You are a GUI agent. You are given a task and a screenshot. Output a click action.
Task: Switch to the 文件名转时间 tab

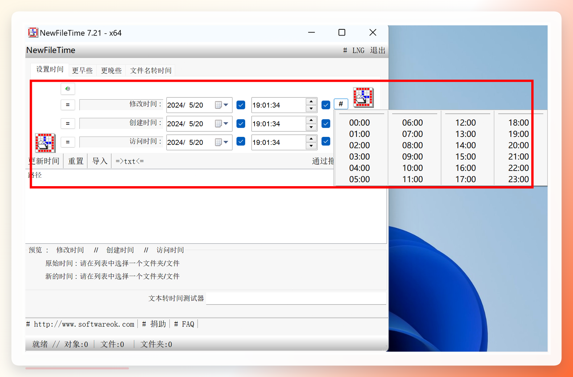click(151, 70)
